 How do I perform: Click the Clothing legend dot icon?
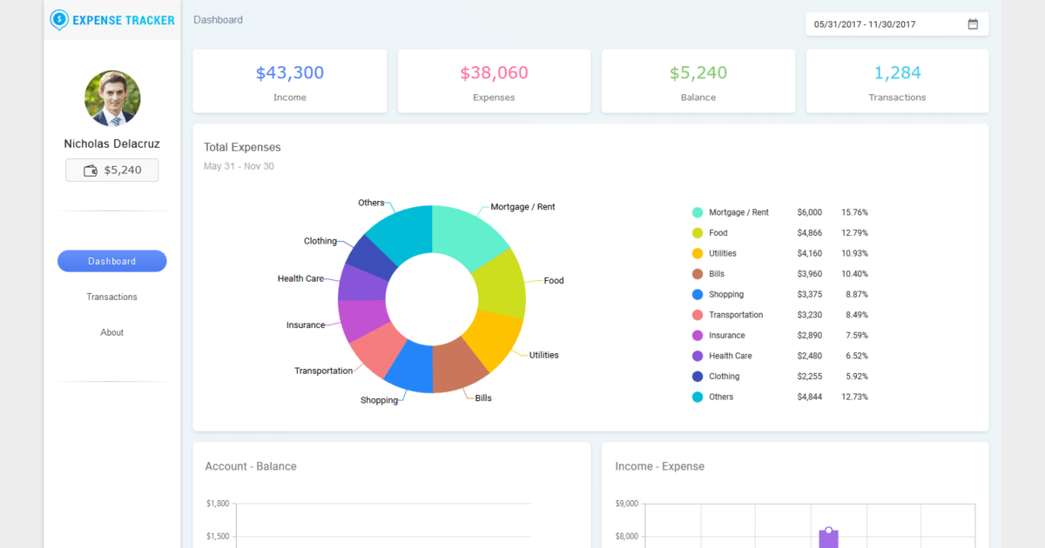pyautogui.click(x=698, y=377)
